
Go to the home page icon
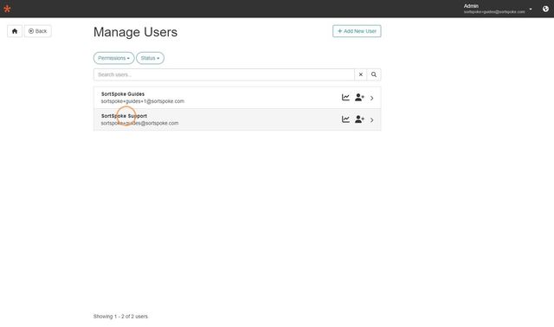15,31
